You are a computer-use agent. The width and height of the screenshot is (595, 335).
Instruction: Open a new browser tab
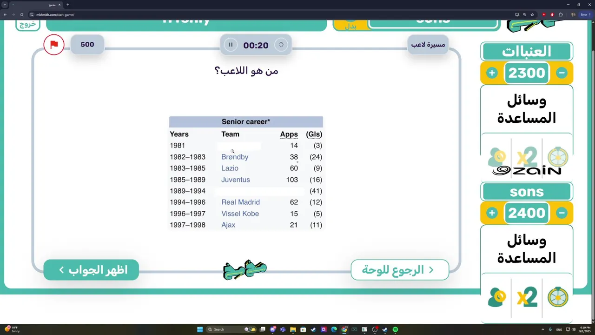pyautogui.click(x=68, y=5)
